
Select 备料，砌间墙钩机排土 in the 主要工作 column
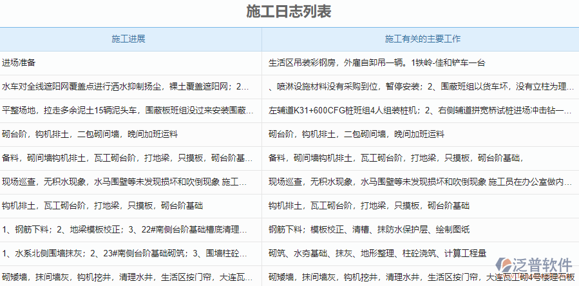(421, 158)
